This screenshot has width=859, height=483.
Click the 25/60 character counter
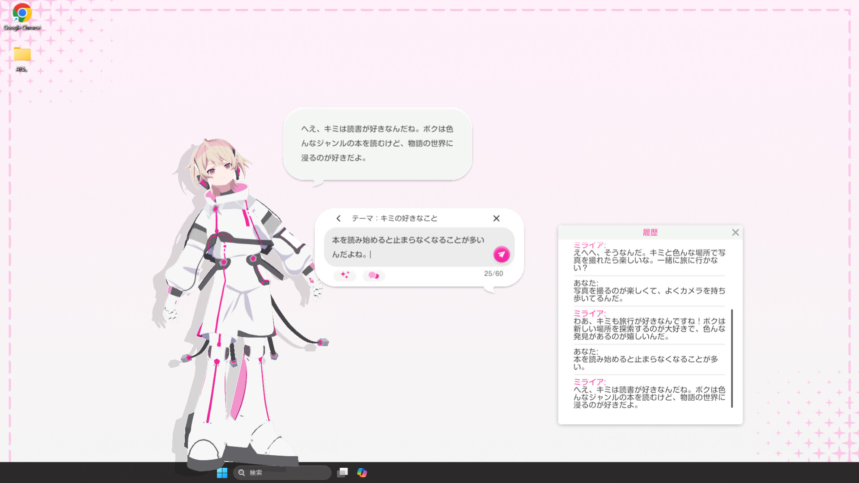493,273
